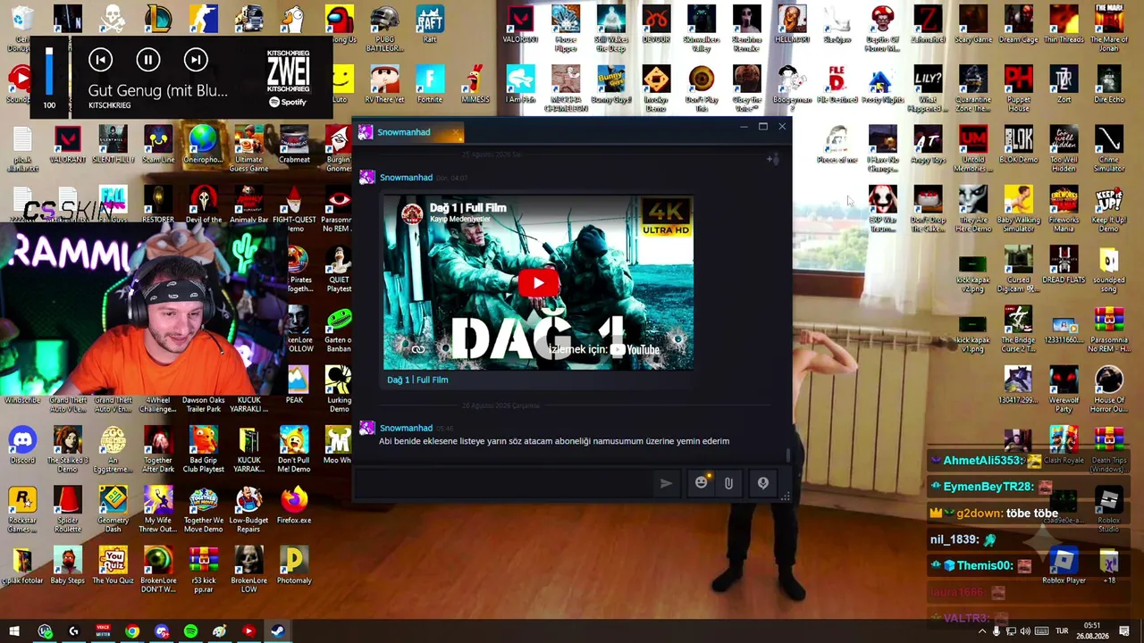This screenshot has width=1144, height=643.
Task: Click the microphone icon in the system tray
Action: click(x=997, y=631)
